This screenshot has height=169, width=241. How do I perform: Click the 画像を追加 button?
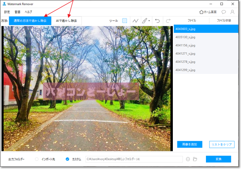[190, 145]
